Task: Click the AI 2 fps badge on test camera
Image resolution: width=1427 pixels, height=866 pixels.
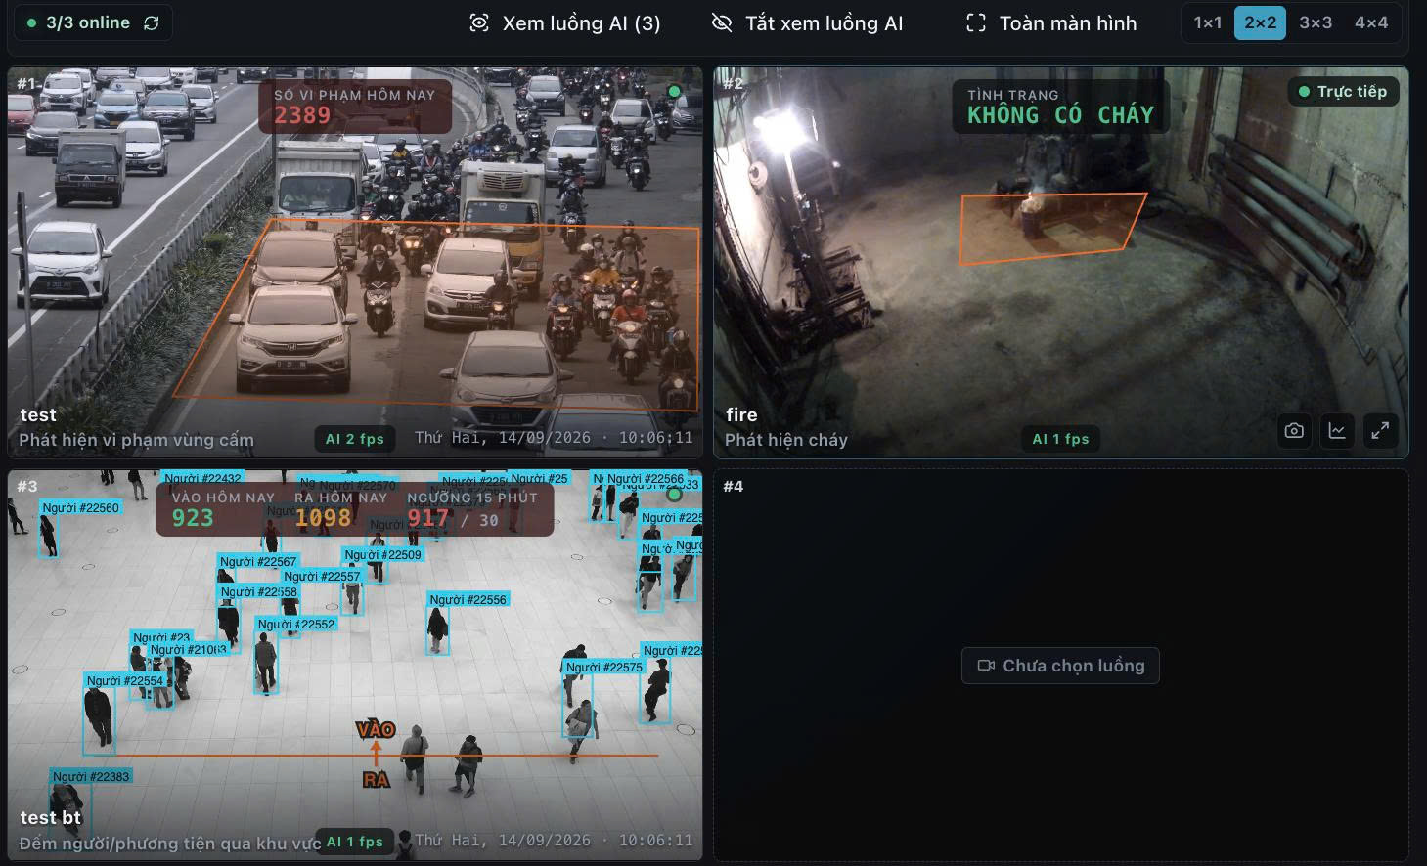Action: 355,439
